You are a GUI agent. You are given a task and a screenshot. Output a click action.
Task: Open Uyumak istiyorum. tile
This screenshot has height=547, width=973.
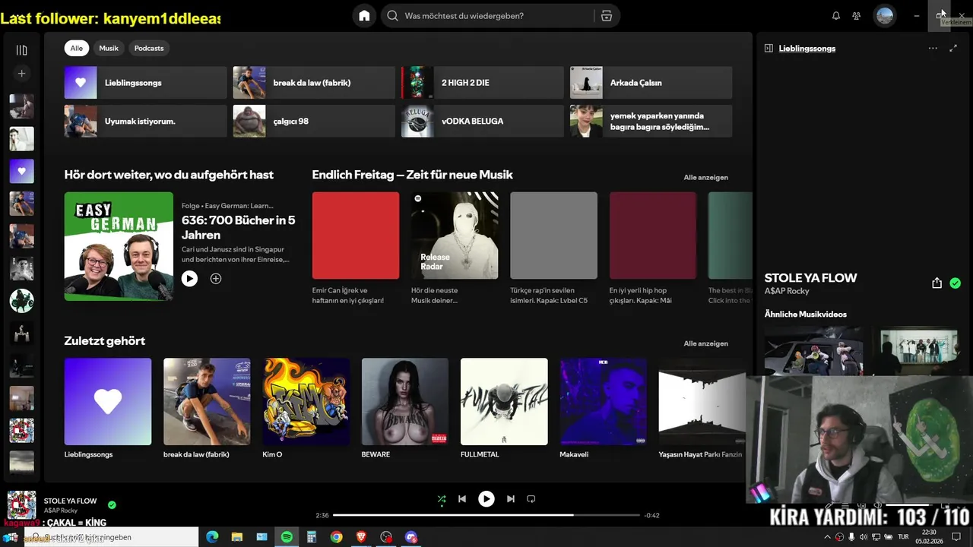tap(145, 121)
